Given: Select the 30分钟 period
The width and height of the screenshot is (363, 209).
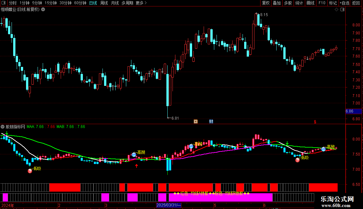Looking at the screenshot, I should click(65, 3).
